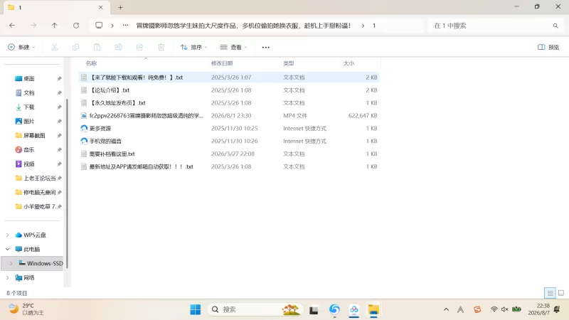Select the 更多资源 internet shortcut
Viewport: 569px width, 320px height.
tap(228, 129)
